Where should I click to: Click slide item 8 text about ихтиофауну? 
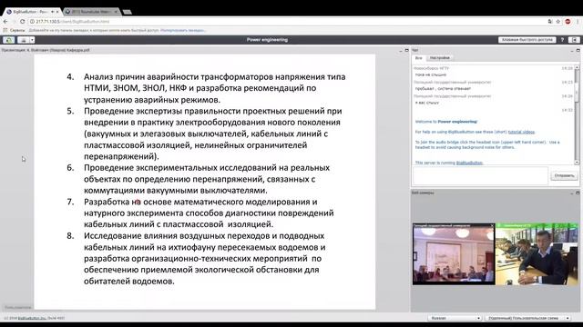point(204,258)
